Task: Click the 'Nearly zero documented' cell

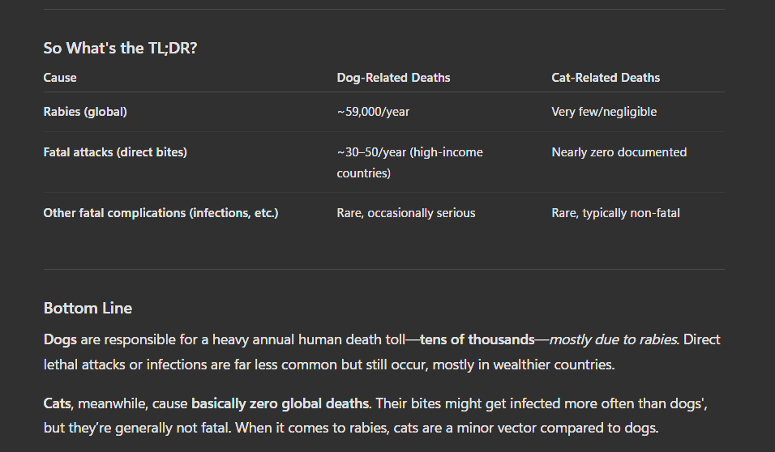Action: (x=619, y=152)
